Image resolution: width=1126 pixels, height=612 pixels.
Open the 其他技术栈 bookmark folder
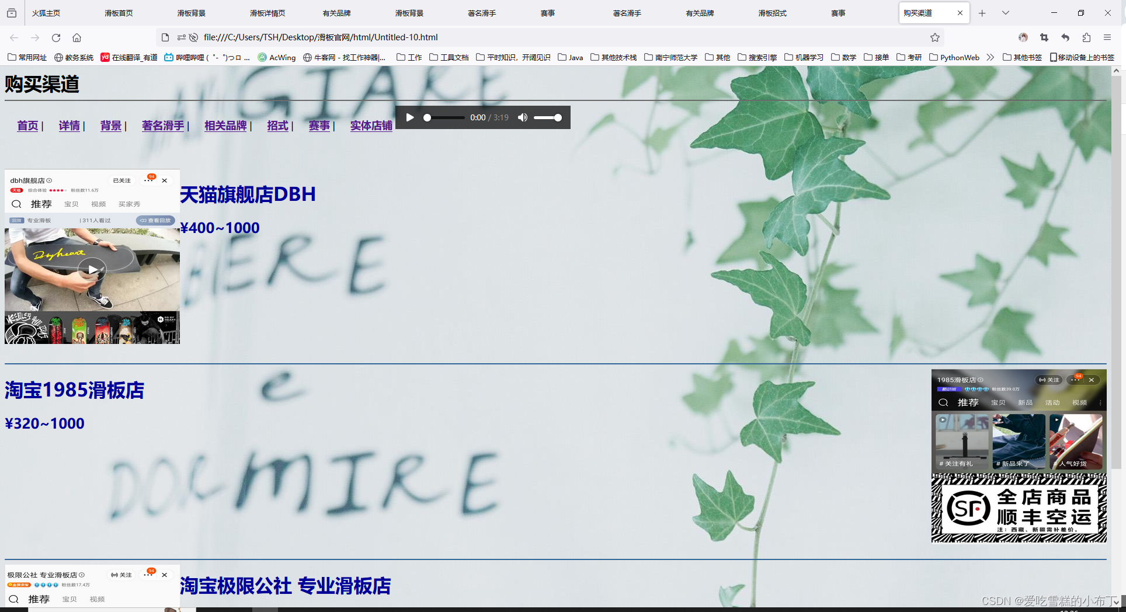613,57
